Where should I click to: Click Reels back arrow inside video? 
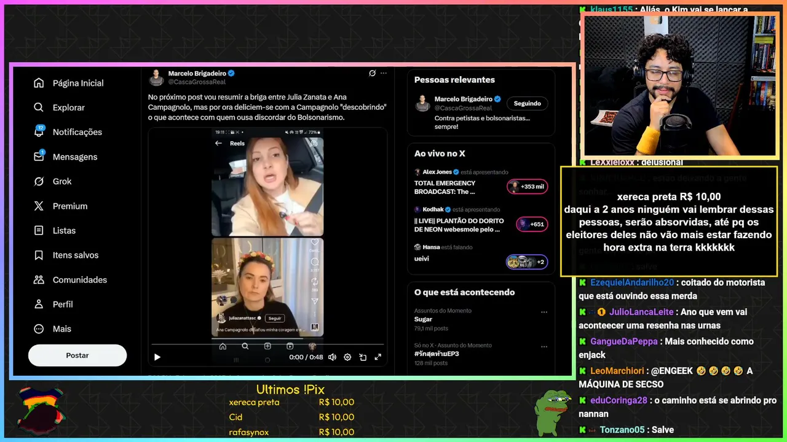point(218,143)
